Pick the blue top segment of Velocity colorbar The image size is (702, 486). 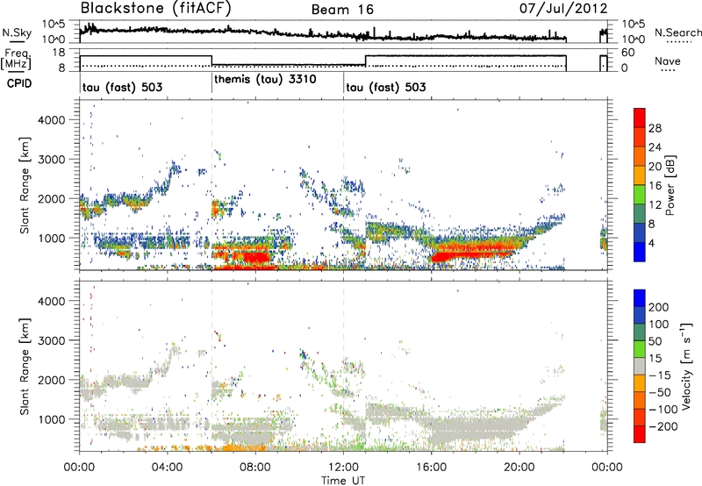(x=640, y=298)
